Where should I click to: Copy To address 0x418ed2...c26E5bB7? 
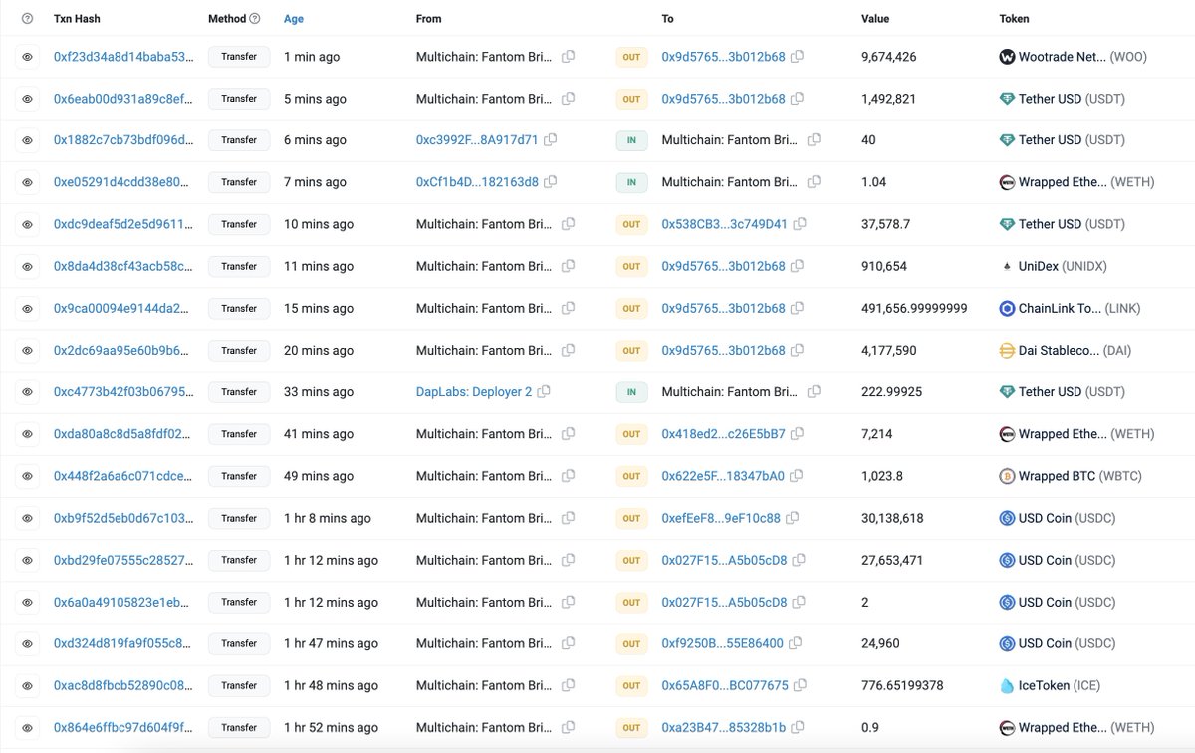(x=799, y=434)
